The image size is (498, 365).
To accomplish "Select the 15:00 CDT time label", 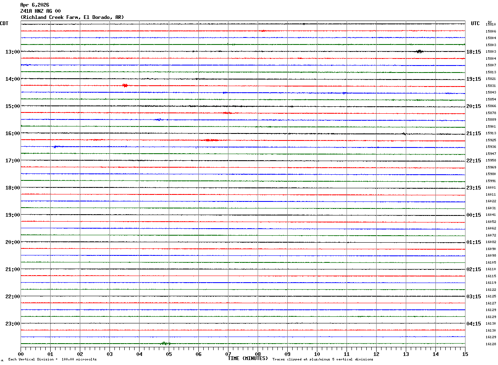I will [13, 106].
